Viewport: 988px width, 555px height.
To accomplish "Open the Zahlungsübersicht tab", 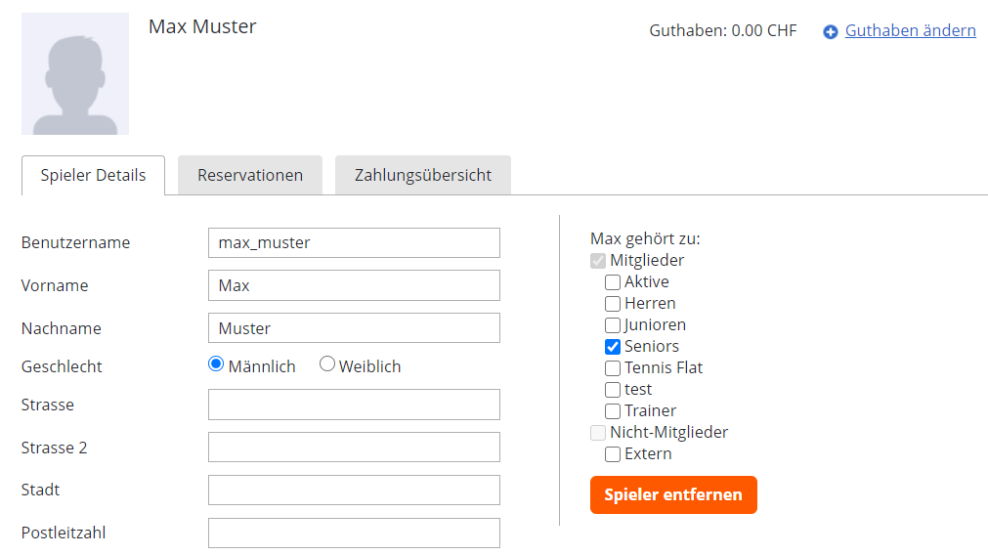I will (423, 175).
